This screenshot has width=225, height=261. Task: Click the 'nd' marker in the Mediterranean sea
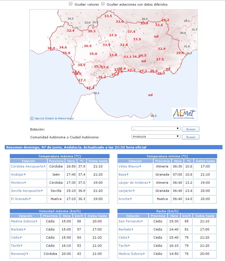(150, 95)
